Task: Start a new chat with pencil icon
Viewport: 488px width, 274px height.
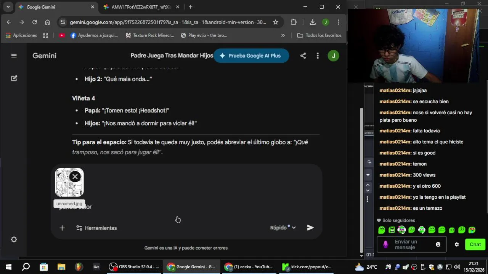Action: point(14,78)
